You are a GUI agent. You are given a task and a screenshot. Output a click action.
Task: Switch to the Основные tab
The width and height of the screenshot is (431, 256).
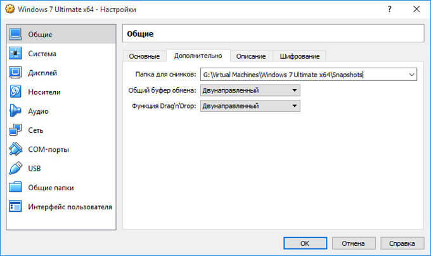pos(144,56)
